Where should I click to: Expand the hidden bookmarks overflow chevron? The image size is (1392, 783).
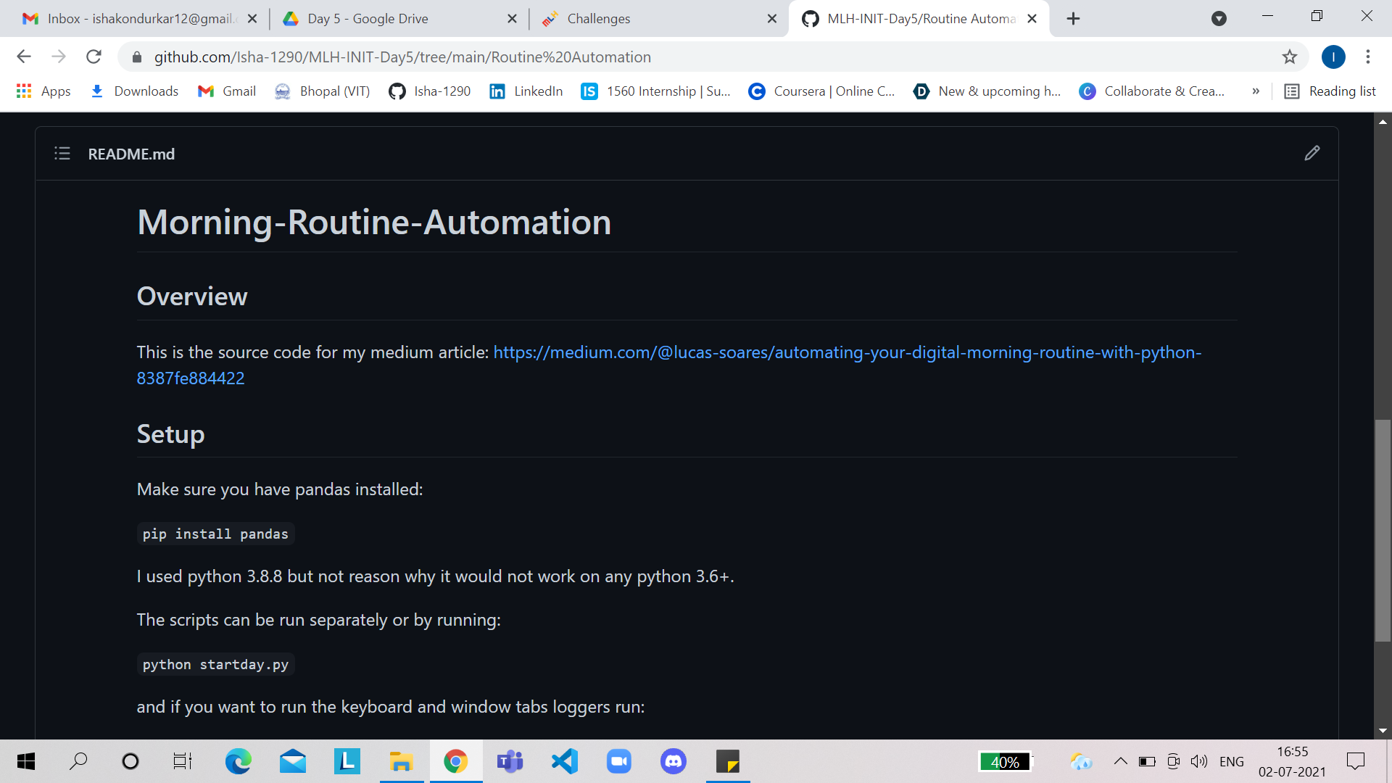click(1255, 91)
